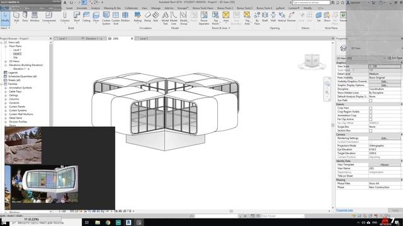Pick the Mullion tool

125,17
